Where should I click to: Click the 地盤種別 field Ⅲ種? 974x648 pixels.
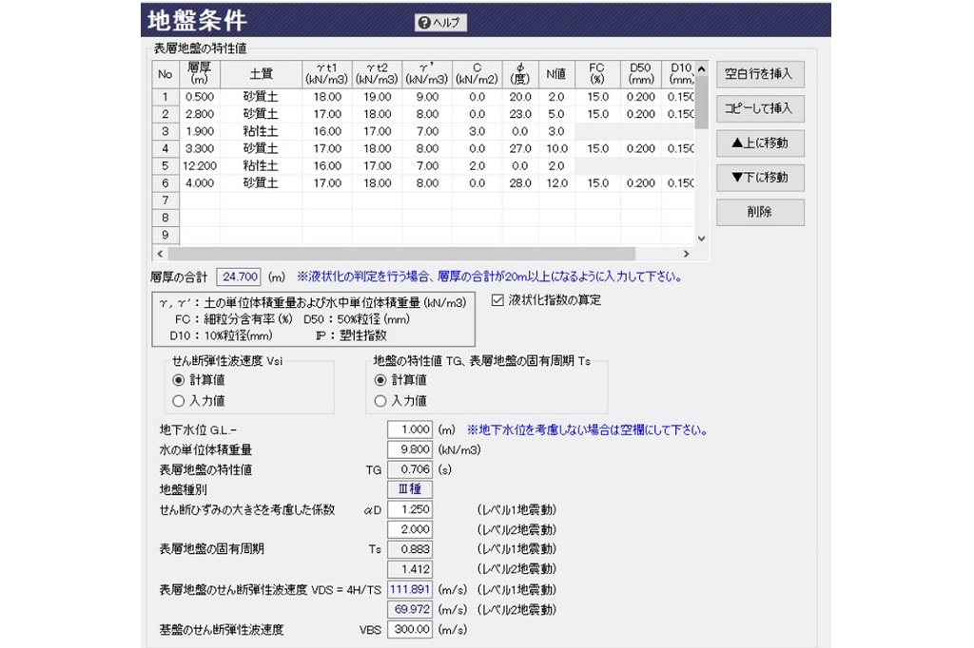[410, 489]
